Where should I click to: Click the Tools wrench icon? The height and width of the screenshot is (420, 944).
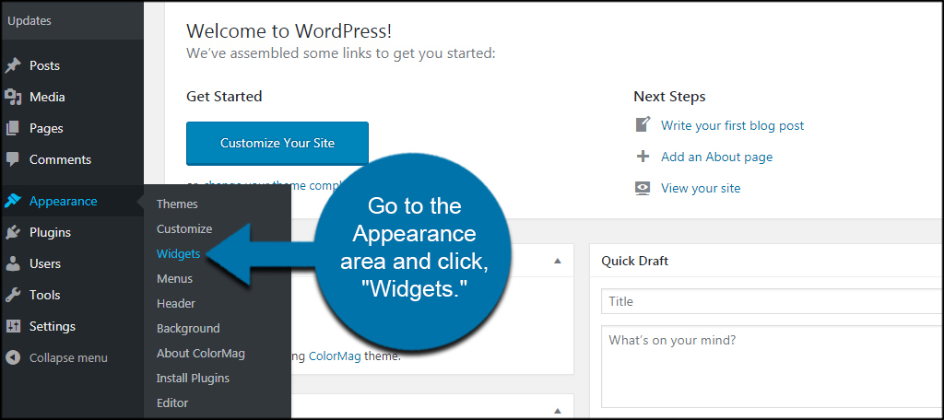(13, 295)
